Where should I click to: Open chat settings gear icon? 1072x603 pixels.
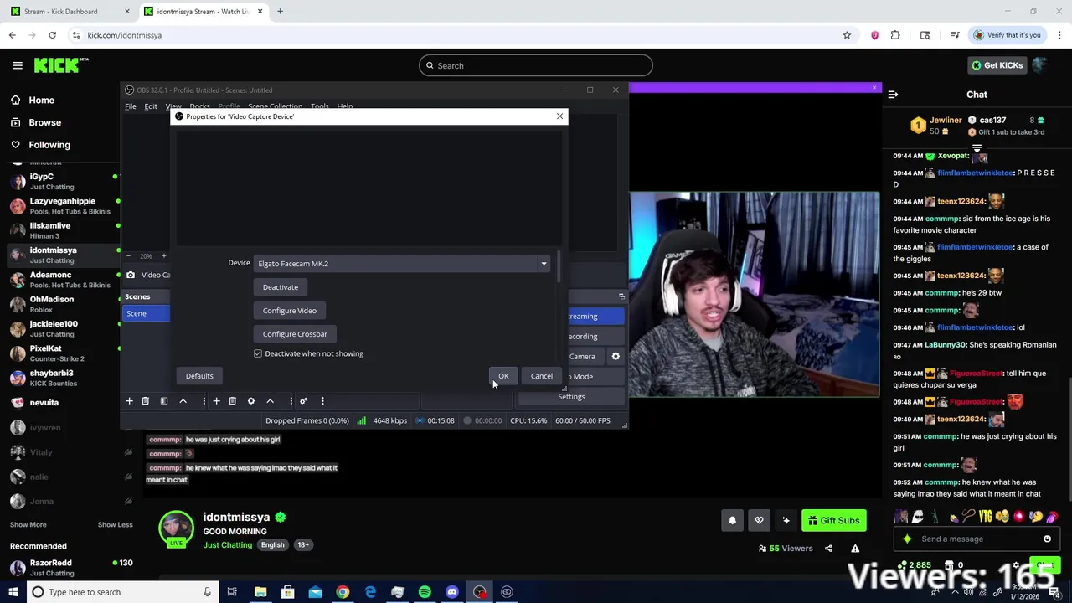[x=1016, y=566]
